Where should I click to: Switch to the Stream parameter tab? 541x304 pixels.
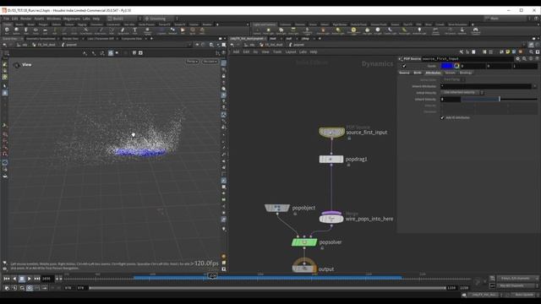tap(450, 73)
